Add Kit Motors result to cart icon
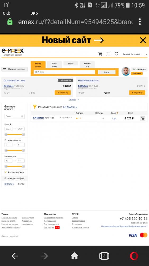Screen dimensions: 149x266 click(x=143, y=118)
